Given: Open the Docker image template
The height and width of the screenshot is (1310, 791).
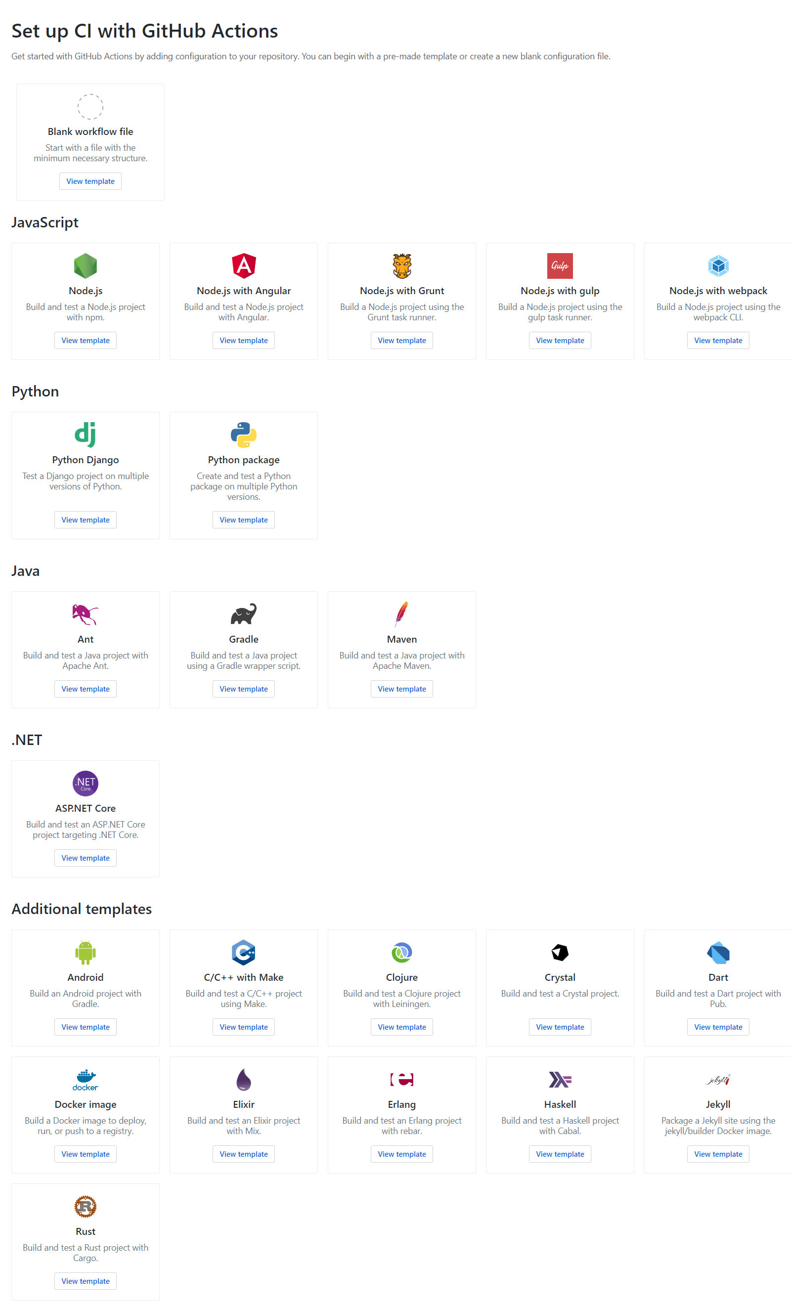Looking at the screenshot, I should tap(86, 1154).
